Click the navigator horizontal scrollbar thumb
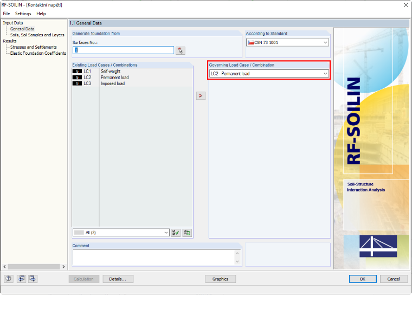 (34, 267)
